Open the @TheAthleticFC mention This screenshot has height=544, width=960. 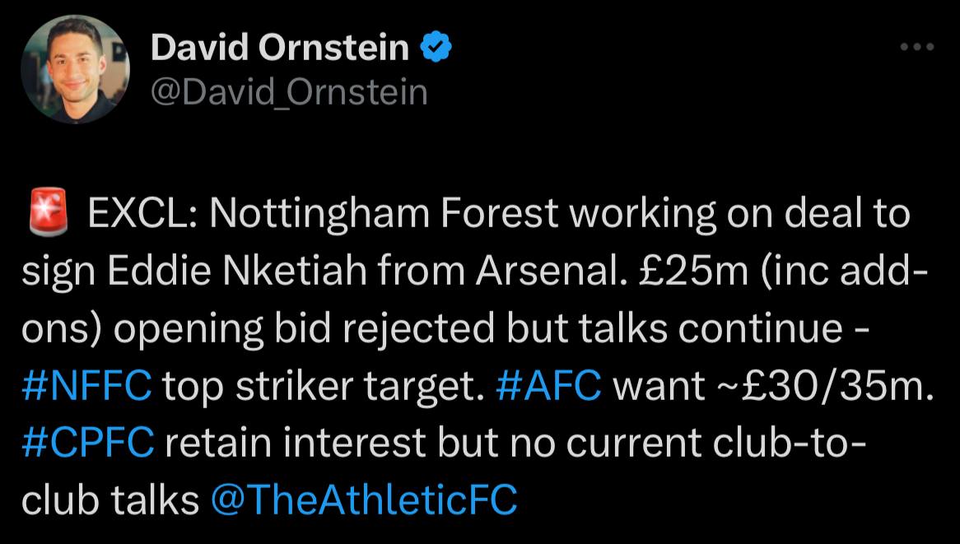click(364, 500)
